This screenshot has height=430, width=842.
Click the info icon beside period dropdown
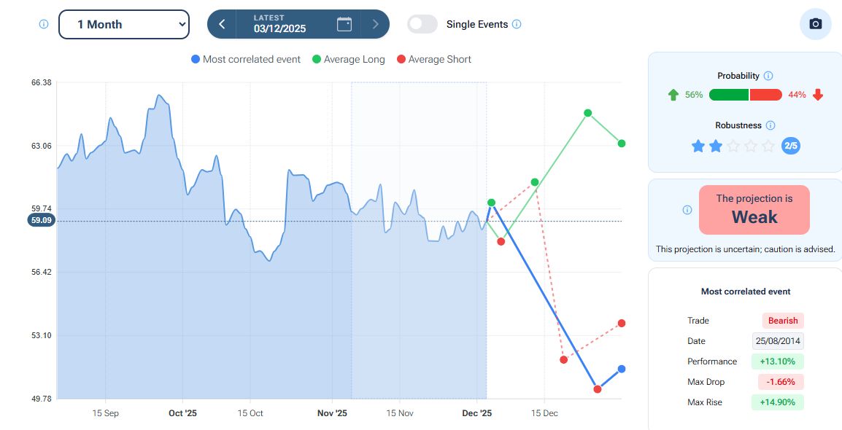[43, 24]
